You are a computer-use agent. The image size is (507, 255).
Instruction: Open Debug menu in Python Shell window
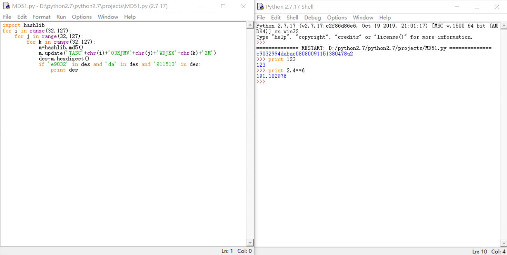pos(312,18)
